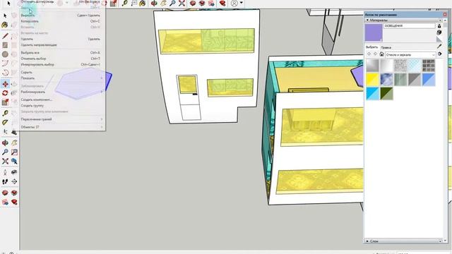Select the Walk footprints tool
The height and width of the screenshot is (254, 452).
pyautogui.click(x=5, y=181)
